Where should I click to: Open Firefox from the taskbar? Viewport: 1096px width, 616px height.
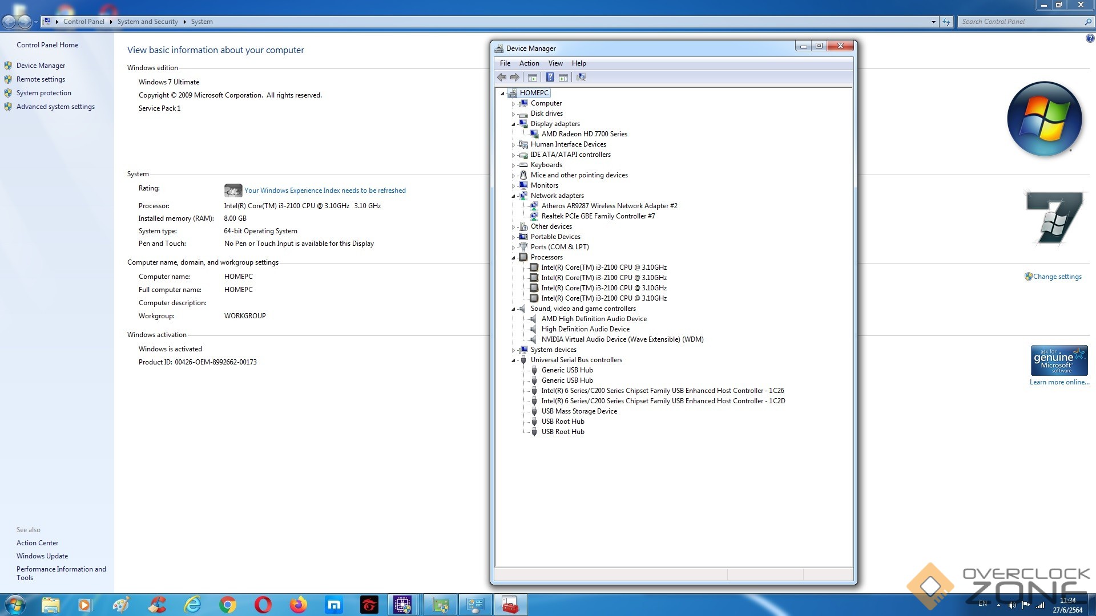point(298,605)
